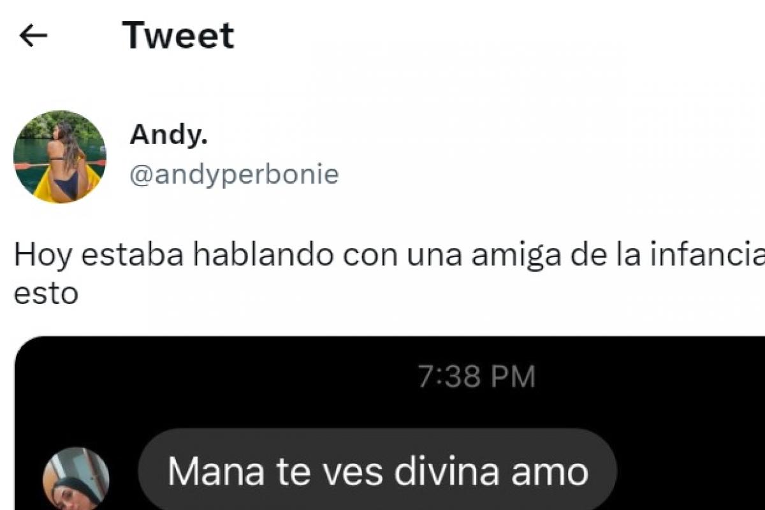Screen dimensions: 765x510
Task: Tap the Mana te ves divina amo bubble
Action: click(x=377, y=471)
